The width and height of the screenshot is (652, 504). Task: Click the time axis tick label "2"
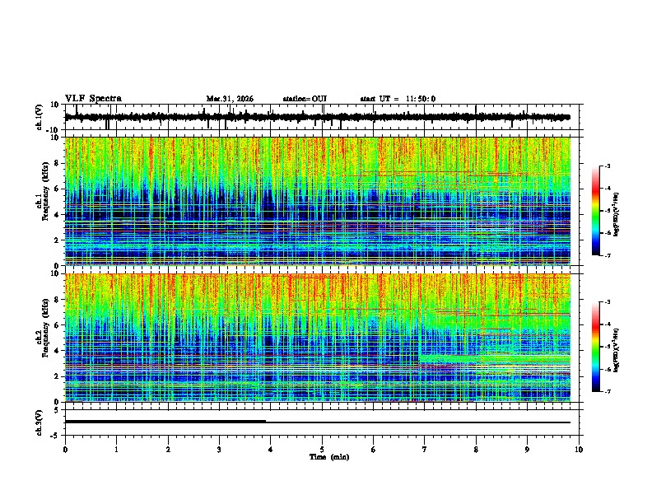168,450
